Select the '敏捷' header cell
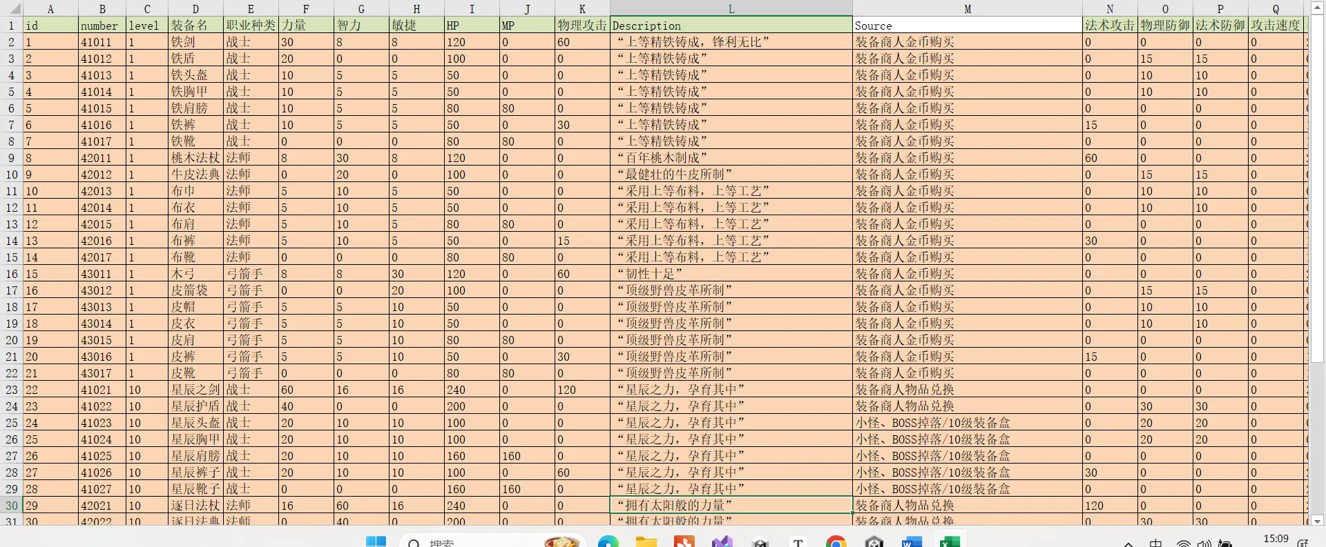Viewport: 1326px width, 547px height. [417, 25]
